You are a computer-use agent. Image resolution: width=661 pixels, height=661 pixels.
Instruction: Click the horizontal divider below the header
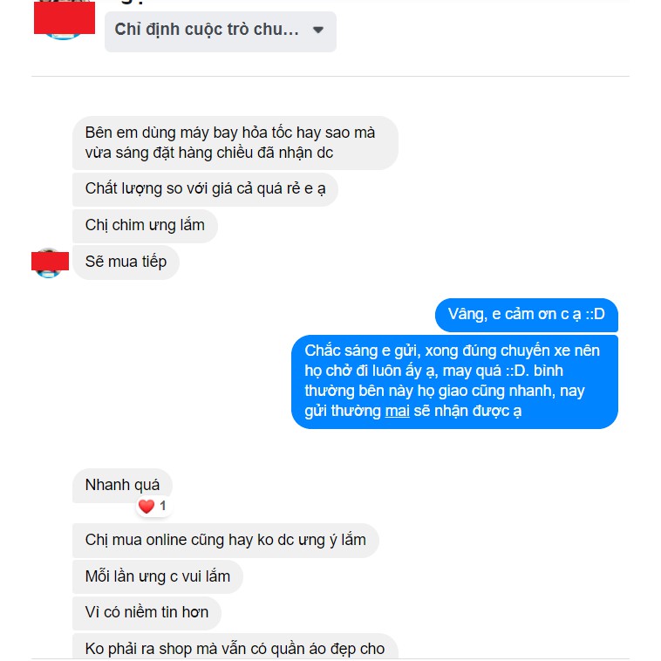pos(330,76)
